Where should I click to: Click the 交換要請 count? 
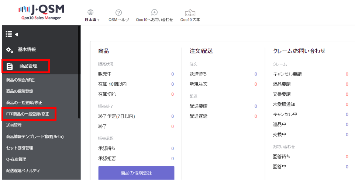pyautogui.click(x=347, y=94)
